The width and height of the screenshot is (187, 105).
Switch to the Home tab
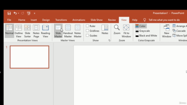tap(22, 20)
